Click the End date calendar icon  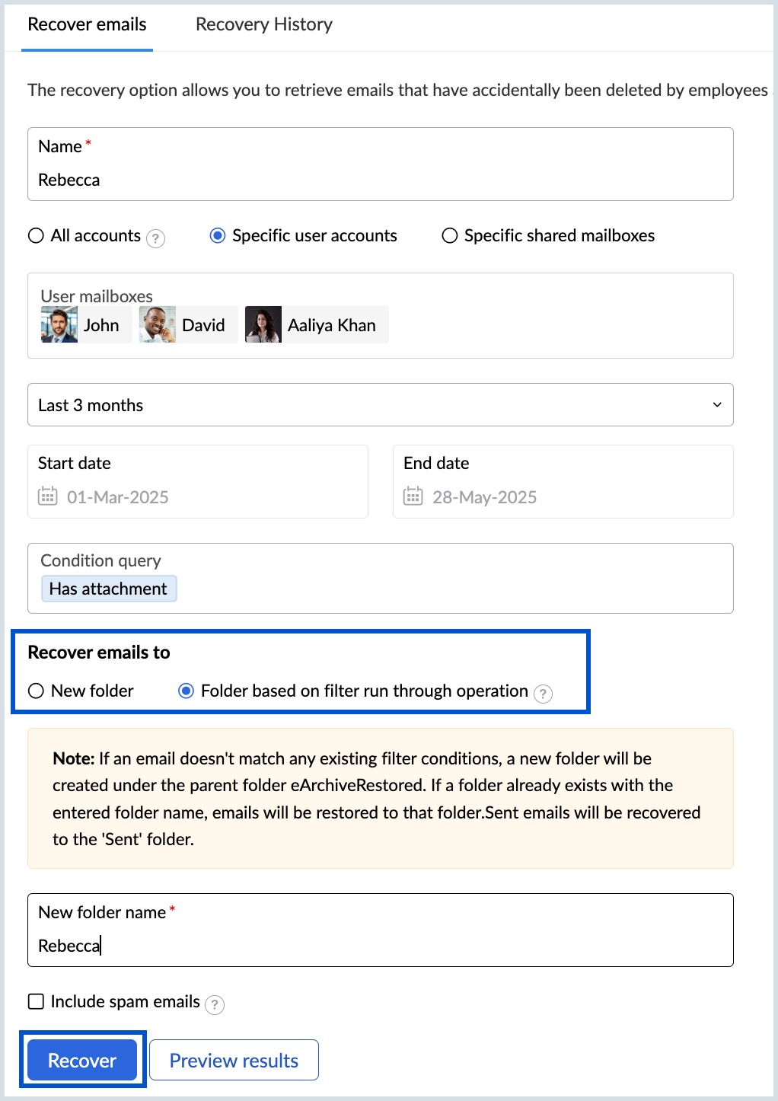(413, 496)
